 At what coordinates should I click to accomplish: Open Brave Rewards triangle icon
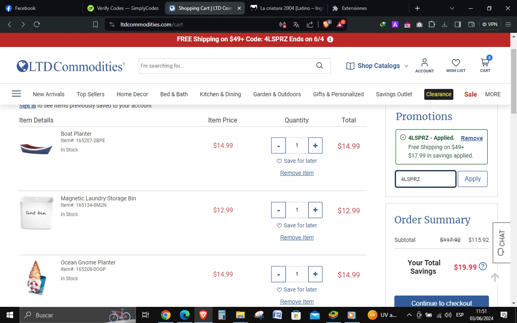pyautogui.click(x=340, y=24)
